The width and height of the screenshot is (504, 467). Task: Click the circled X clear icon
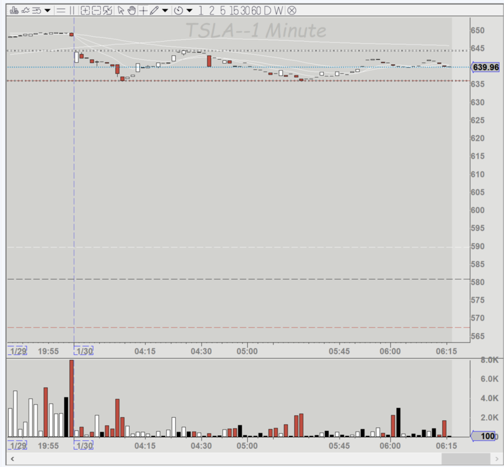(292, 11)
